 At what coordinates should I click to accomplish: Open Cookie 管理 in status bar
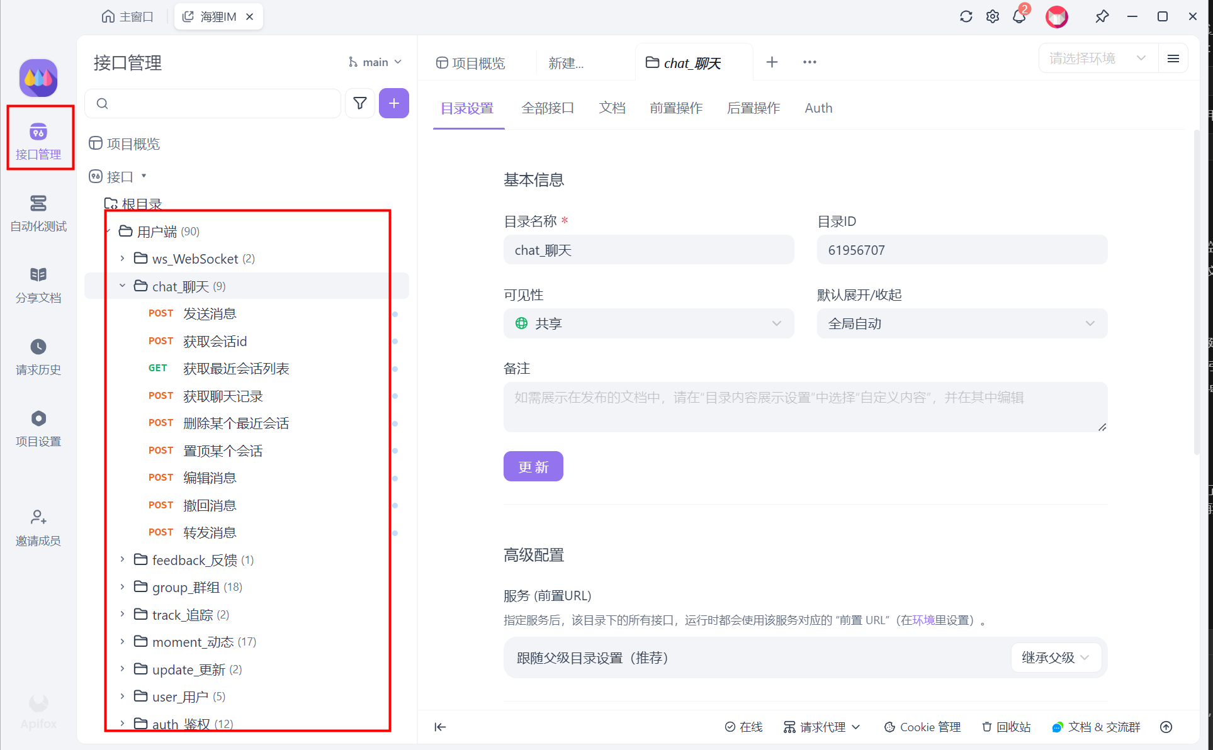click(922, 727)
